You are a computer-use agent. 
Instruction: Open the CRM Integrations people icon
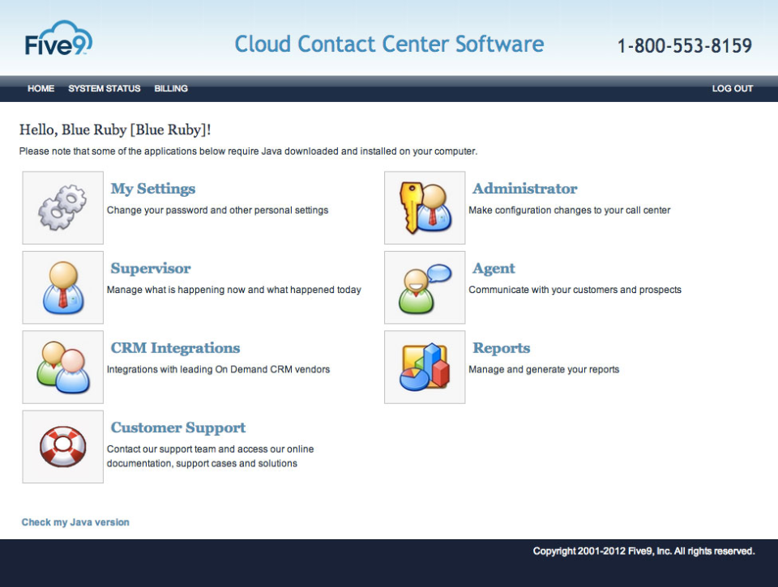point(62,367)
